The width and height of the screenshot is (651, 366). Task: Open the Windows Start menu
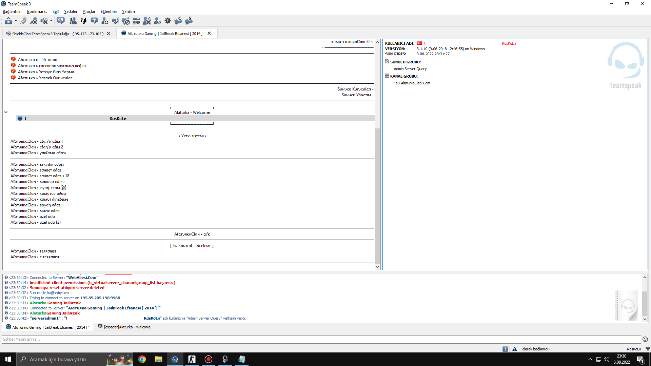(x=8, y=359)
